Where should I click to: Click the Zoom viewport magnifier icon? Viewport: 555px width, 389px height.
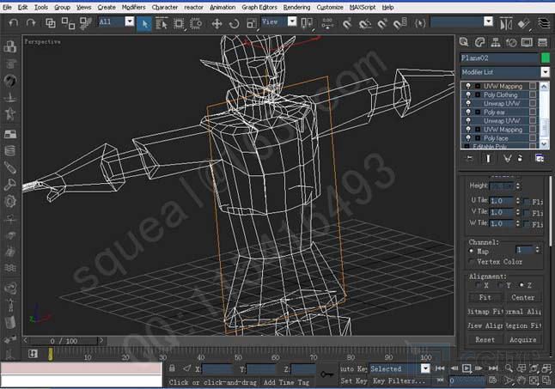coord(509,368)
